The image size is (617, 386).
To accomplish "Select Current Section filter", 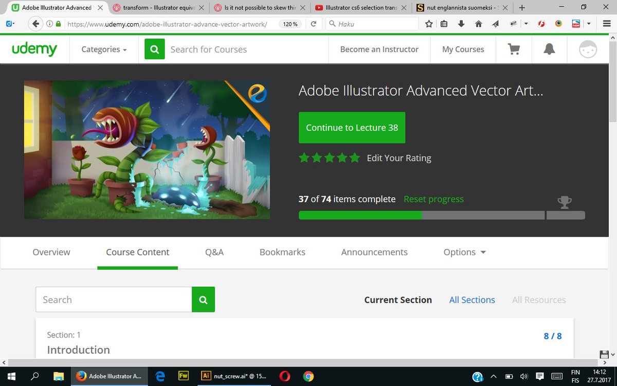I will 398,300.
